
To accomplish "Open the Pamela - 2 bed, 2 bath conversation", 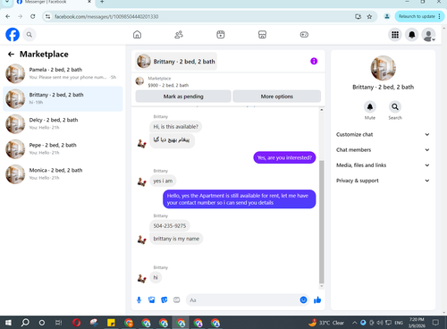I will 63,73.
